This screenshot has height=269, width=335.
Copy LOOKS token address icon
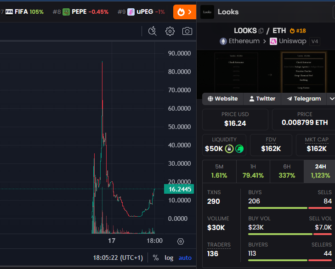click(261, 31)
